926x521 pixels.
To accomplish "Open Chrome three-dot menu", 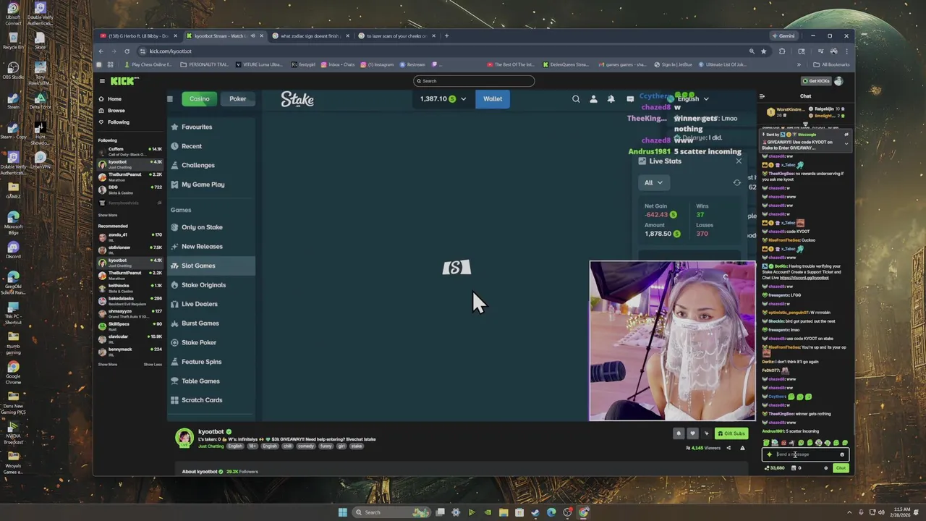I will (846, 51).
